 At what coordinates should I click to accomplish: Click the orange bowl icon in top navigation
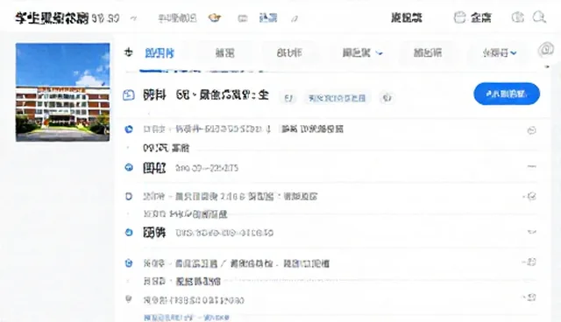pos(214,17)
